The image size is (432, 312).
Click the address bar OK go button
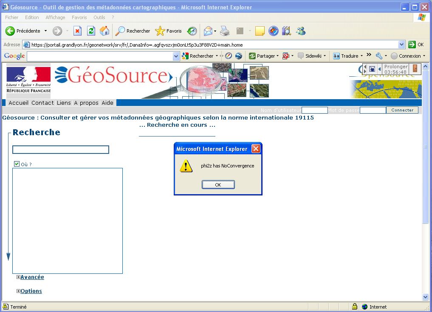point(416,45)
